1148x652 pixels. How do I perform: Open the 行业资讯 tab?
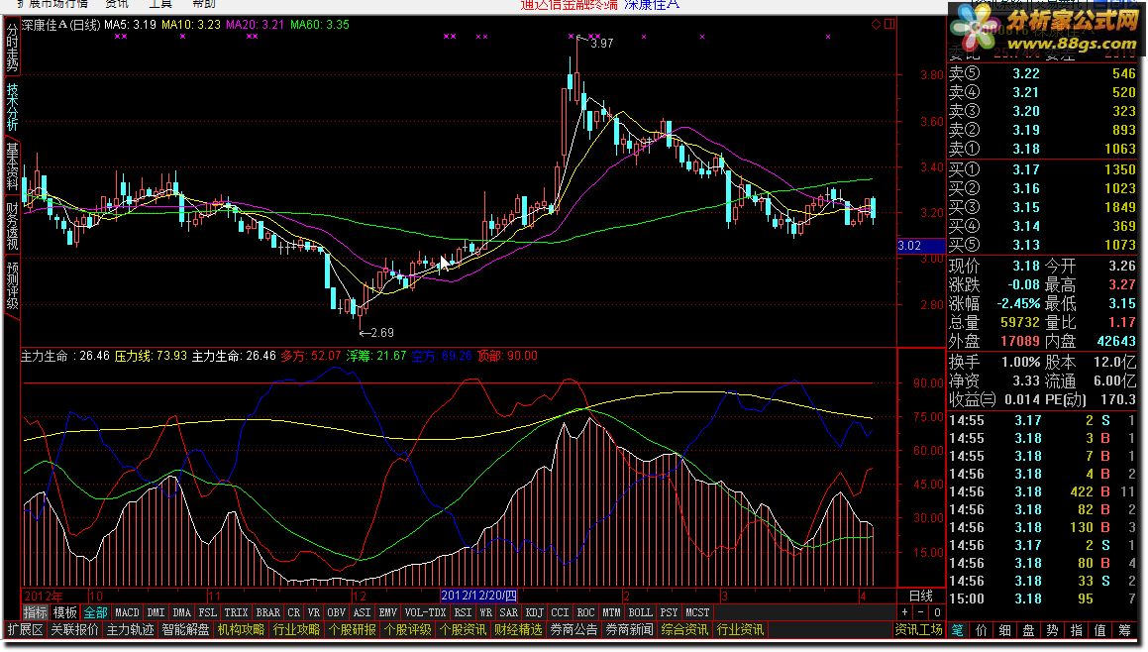[x=740, y=630]
